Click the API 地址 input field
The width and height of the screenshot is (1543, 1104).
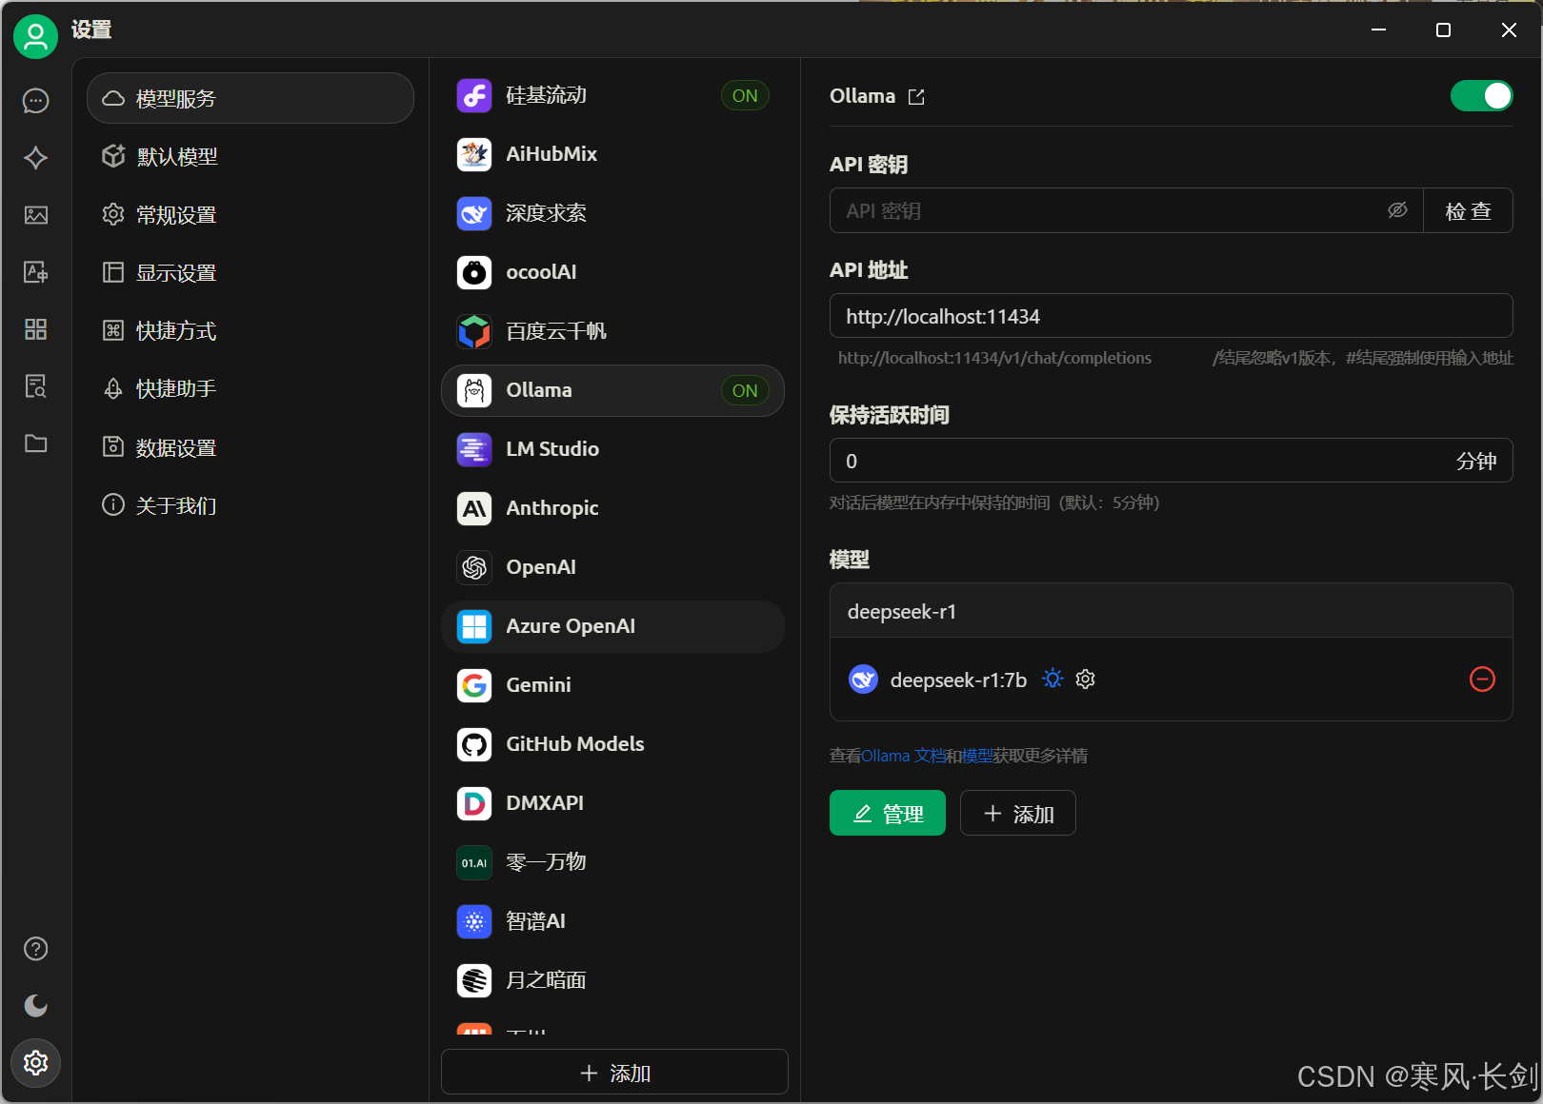point(1171,316)
